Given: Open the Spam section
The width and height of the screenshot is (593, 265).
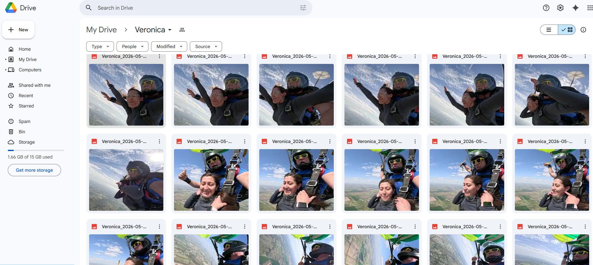Looking at the screenshot, I should (25, 121).
